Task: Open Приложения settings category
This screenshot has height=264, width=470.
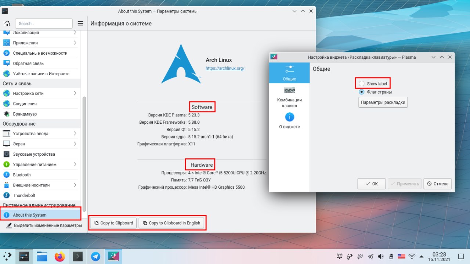Action: point(40,43)
